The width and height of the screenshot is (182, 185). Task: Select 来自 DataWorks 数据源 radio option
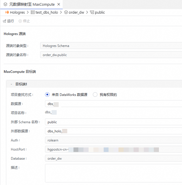[47, 94]
